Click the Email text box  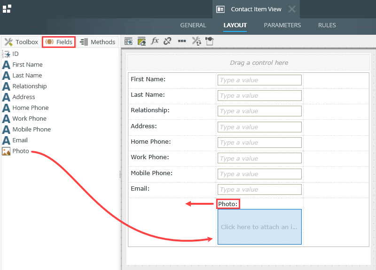coord(259,190)
